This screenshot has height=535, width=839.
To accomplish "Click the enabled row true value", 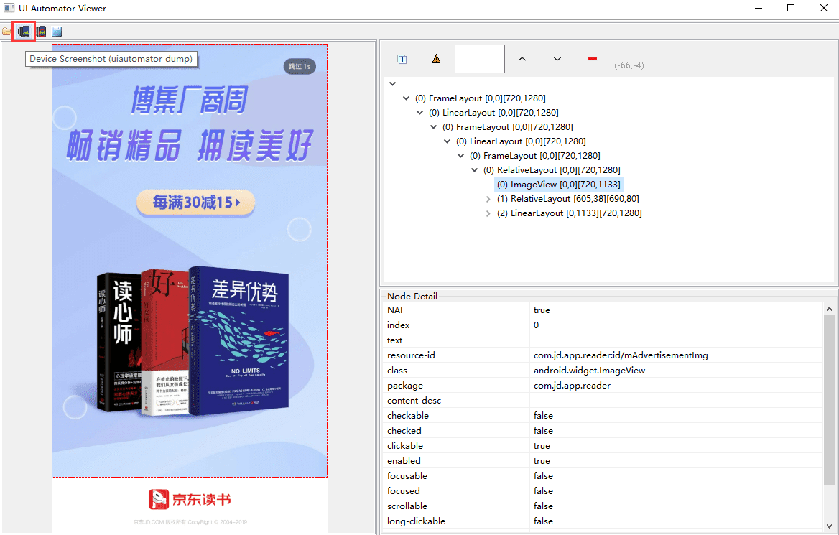I will (542, 460).
